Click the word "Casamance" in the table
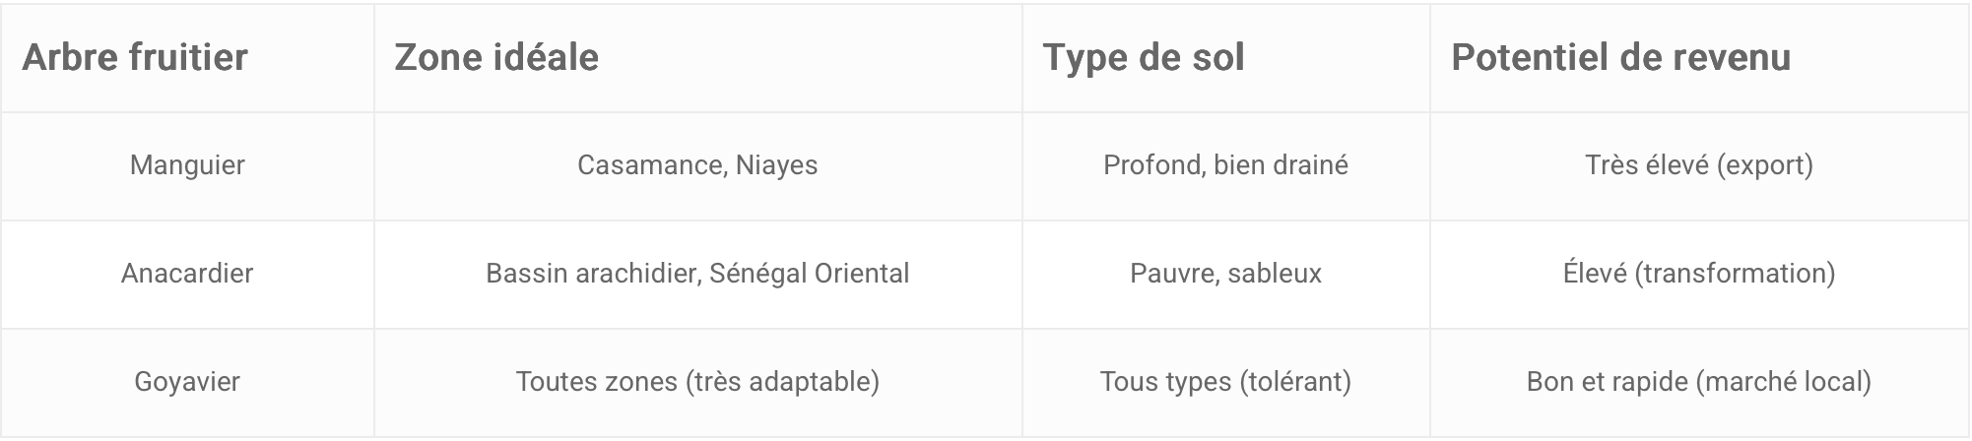This screenshot has height=441, width=1972. [651, 165]
